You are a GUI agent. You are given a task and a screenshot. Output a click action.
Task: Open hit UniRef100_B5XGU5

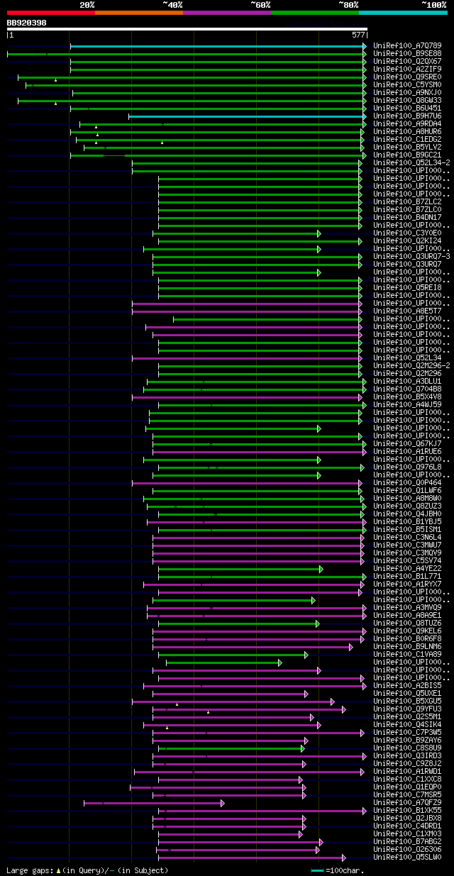(x=407, y=702)
